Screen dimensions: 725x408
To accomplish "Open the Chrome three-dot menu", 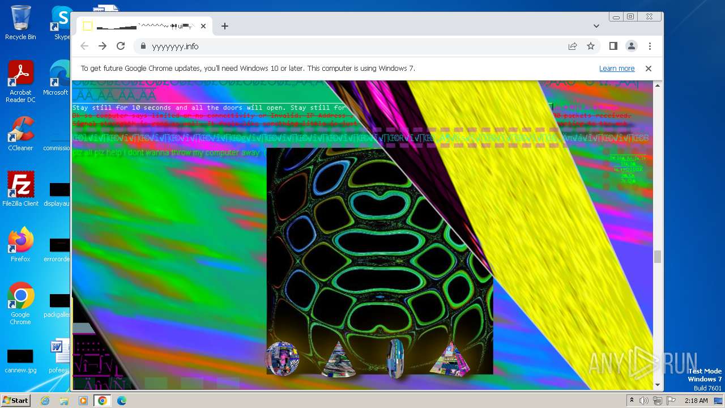I will click(x=650, y=46).
